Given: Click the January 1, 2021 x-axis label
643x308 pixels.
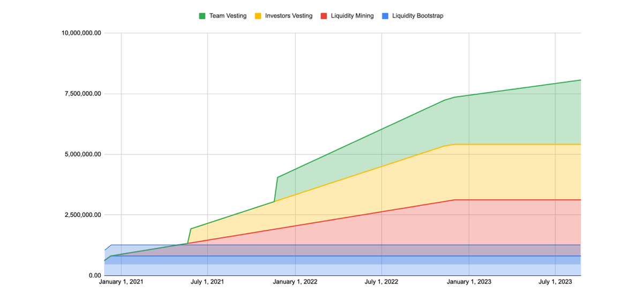Looking at the screenshot, I should (x=122, y=282).
